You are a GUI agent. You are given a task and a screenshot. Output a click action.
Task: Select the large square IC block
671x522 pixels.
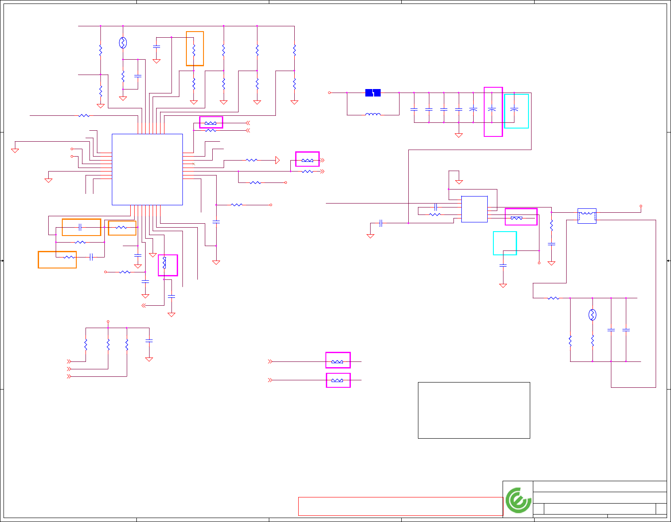[147, 169]
